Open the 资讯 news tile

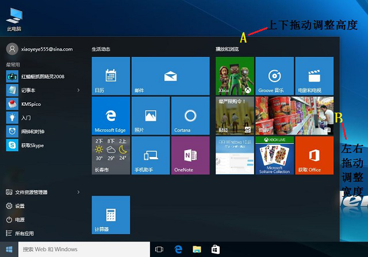coord(294,116)
